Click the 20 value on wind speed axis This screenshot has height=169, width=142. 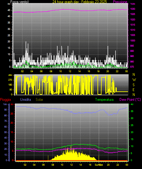[x=9, y=42]
